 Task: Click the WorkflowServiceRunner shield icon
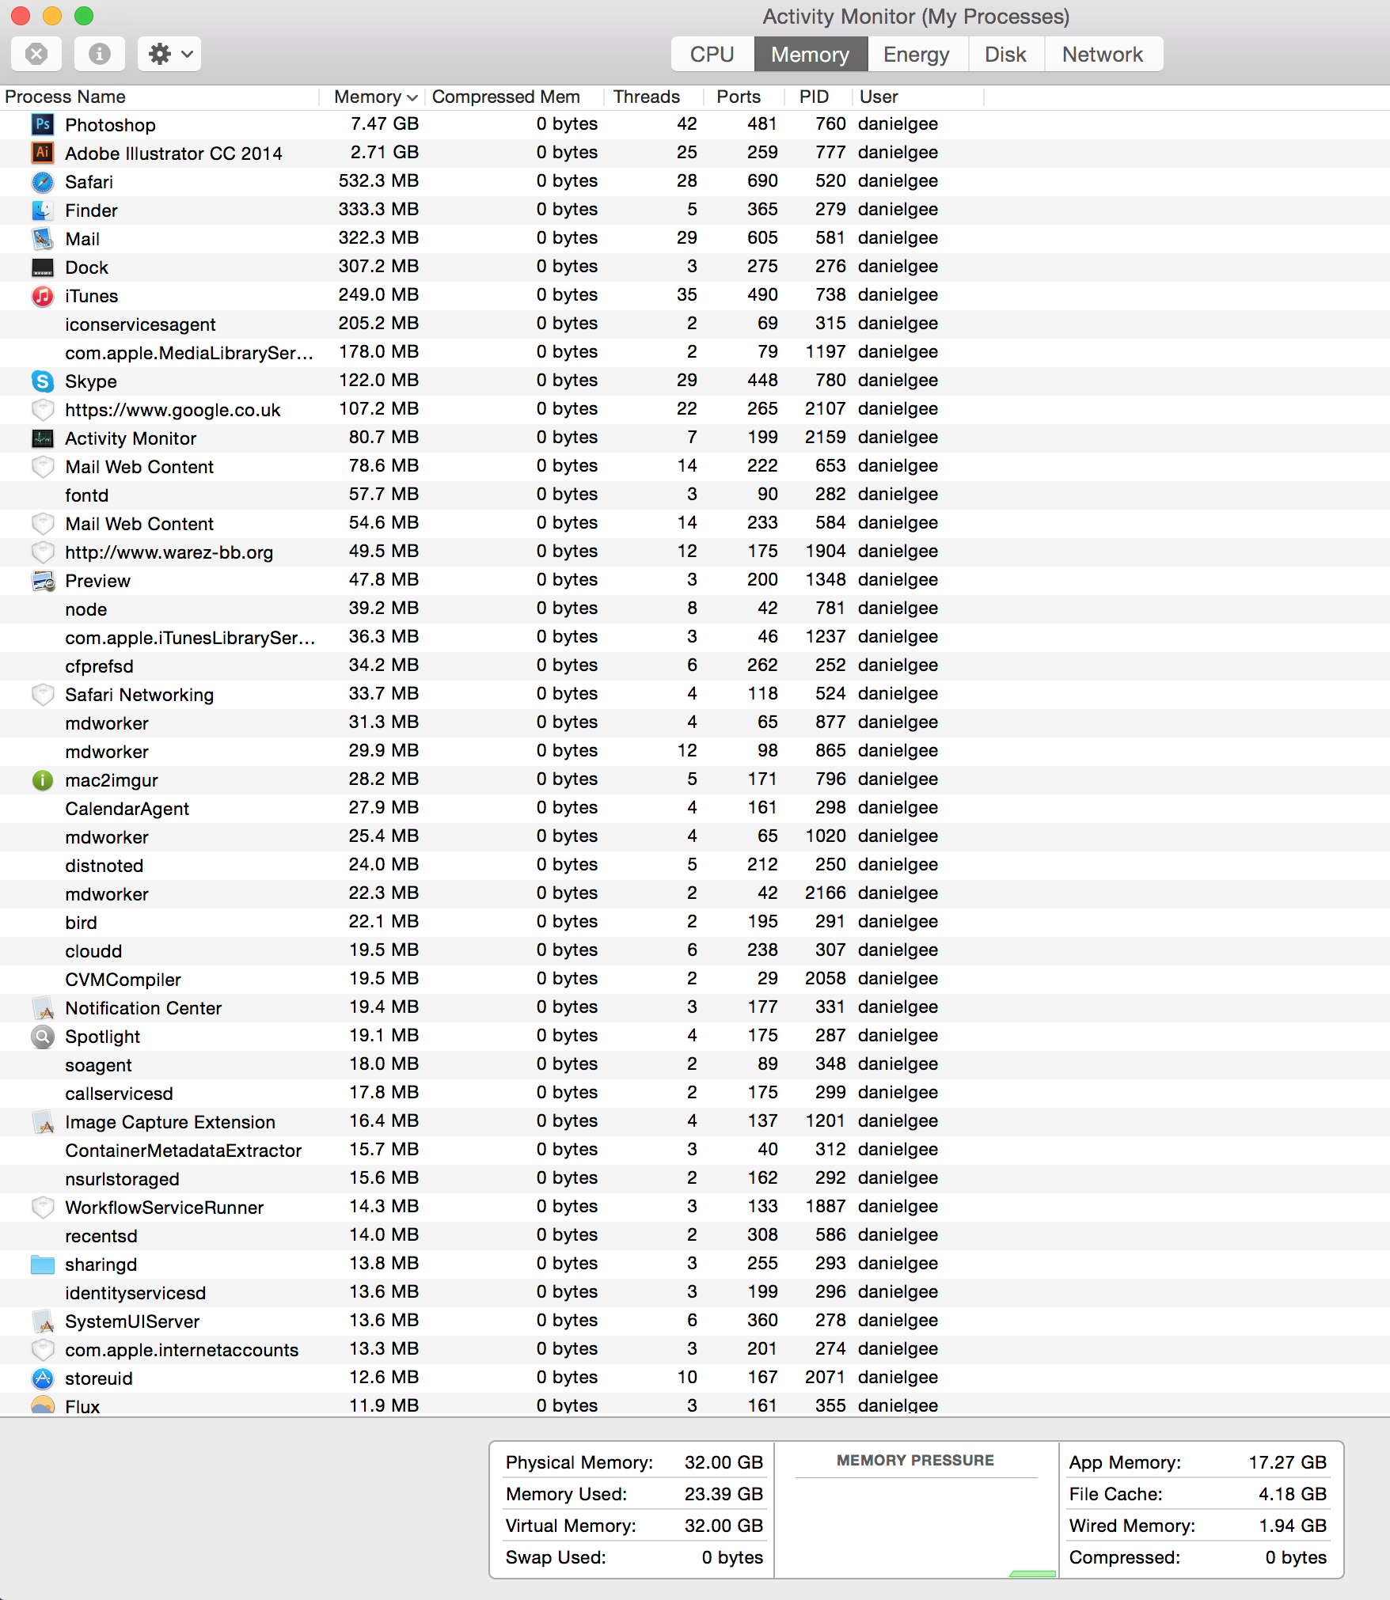[x=43, y=1207]
